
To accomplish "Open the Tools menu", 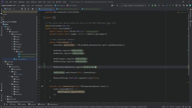I will point(49,2).
